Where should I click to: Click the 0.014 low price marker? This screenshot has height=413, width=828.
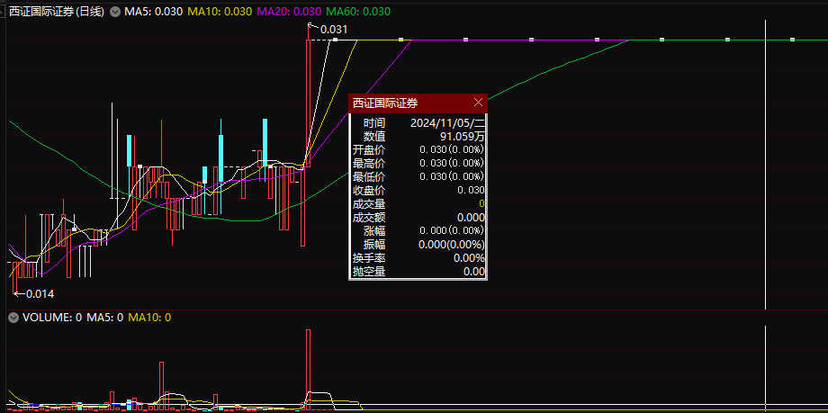click(x=40, y=294)
